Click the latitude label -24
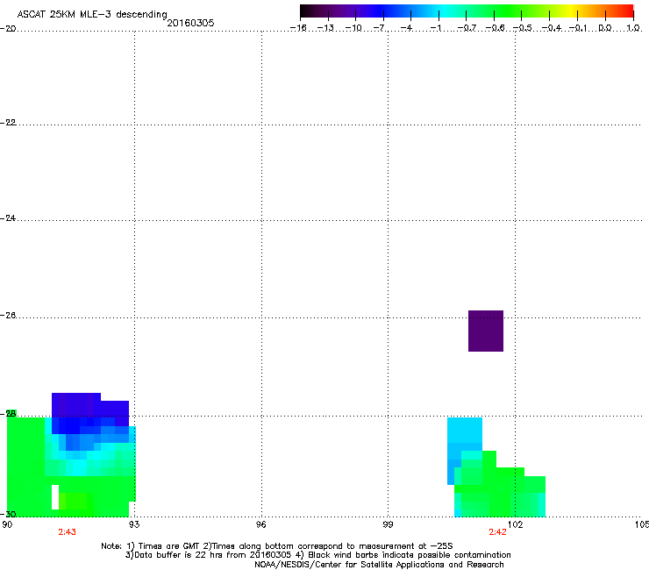This screenshot has height=570, width=649. pos(8,217)
